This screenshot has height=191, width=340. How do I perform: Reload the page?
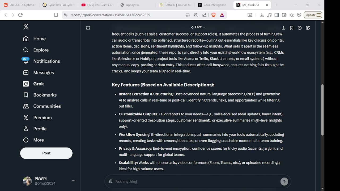point(20,15)
